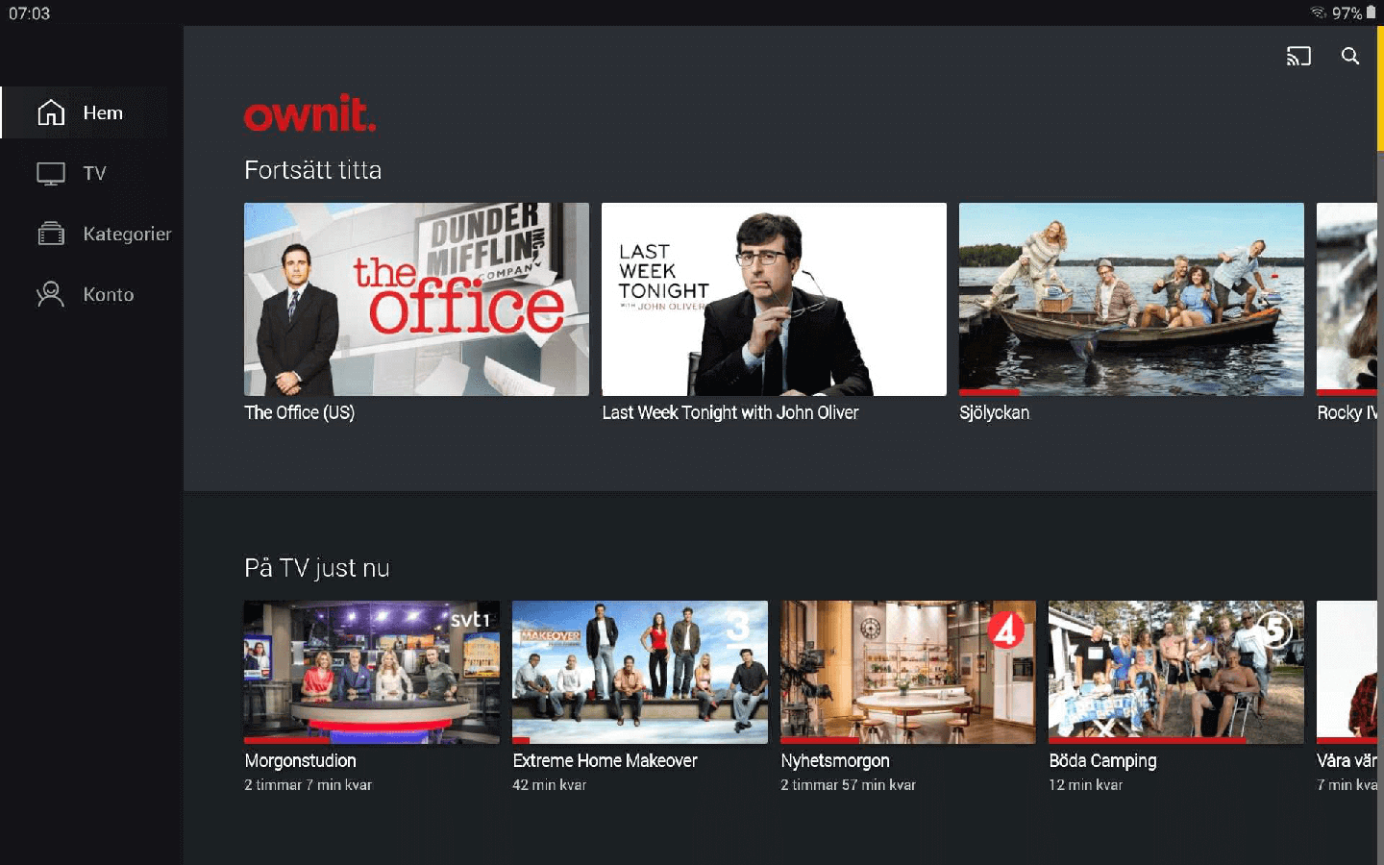
Task: Play the Sjölyckan thumbnail
Action: 1131,299
